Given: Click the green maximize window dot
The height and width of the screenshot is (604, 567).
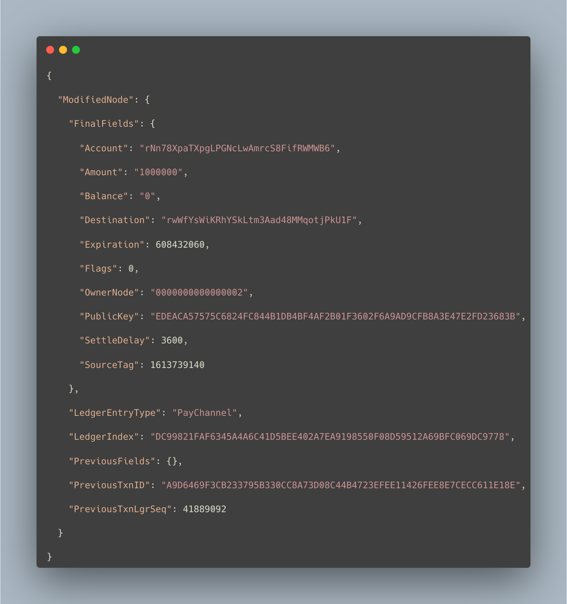Looking at the screenshot, I should click(76, 50).
